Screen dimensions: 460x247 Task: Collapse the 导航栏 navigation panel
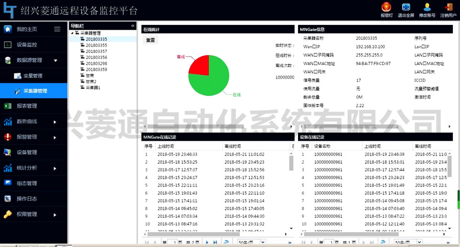point(133,26)
